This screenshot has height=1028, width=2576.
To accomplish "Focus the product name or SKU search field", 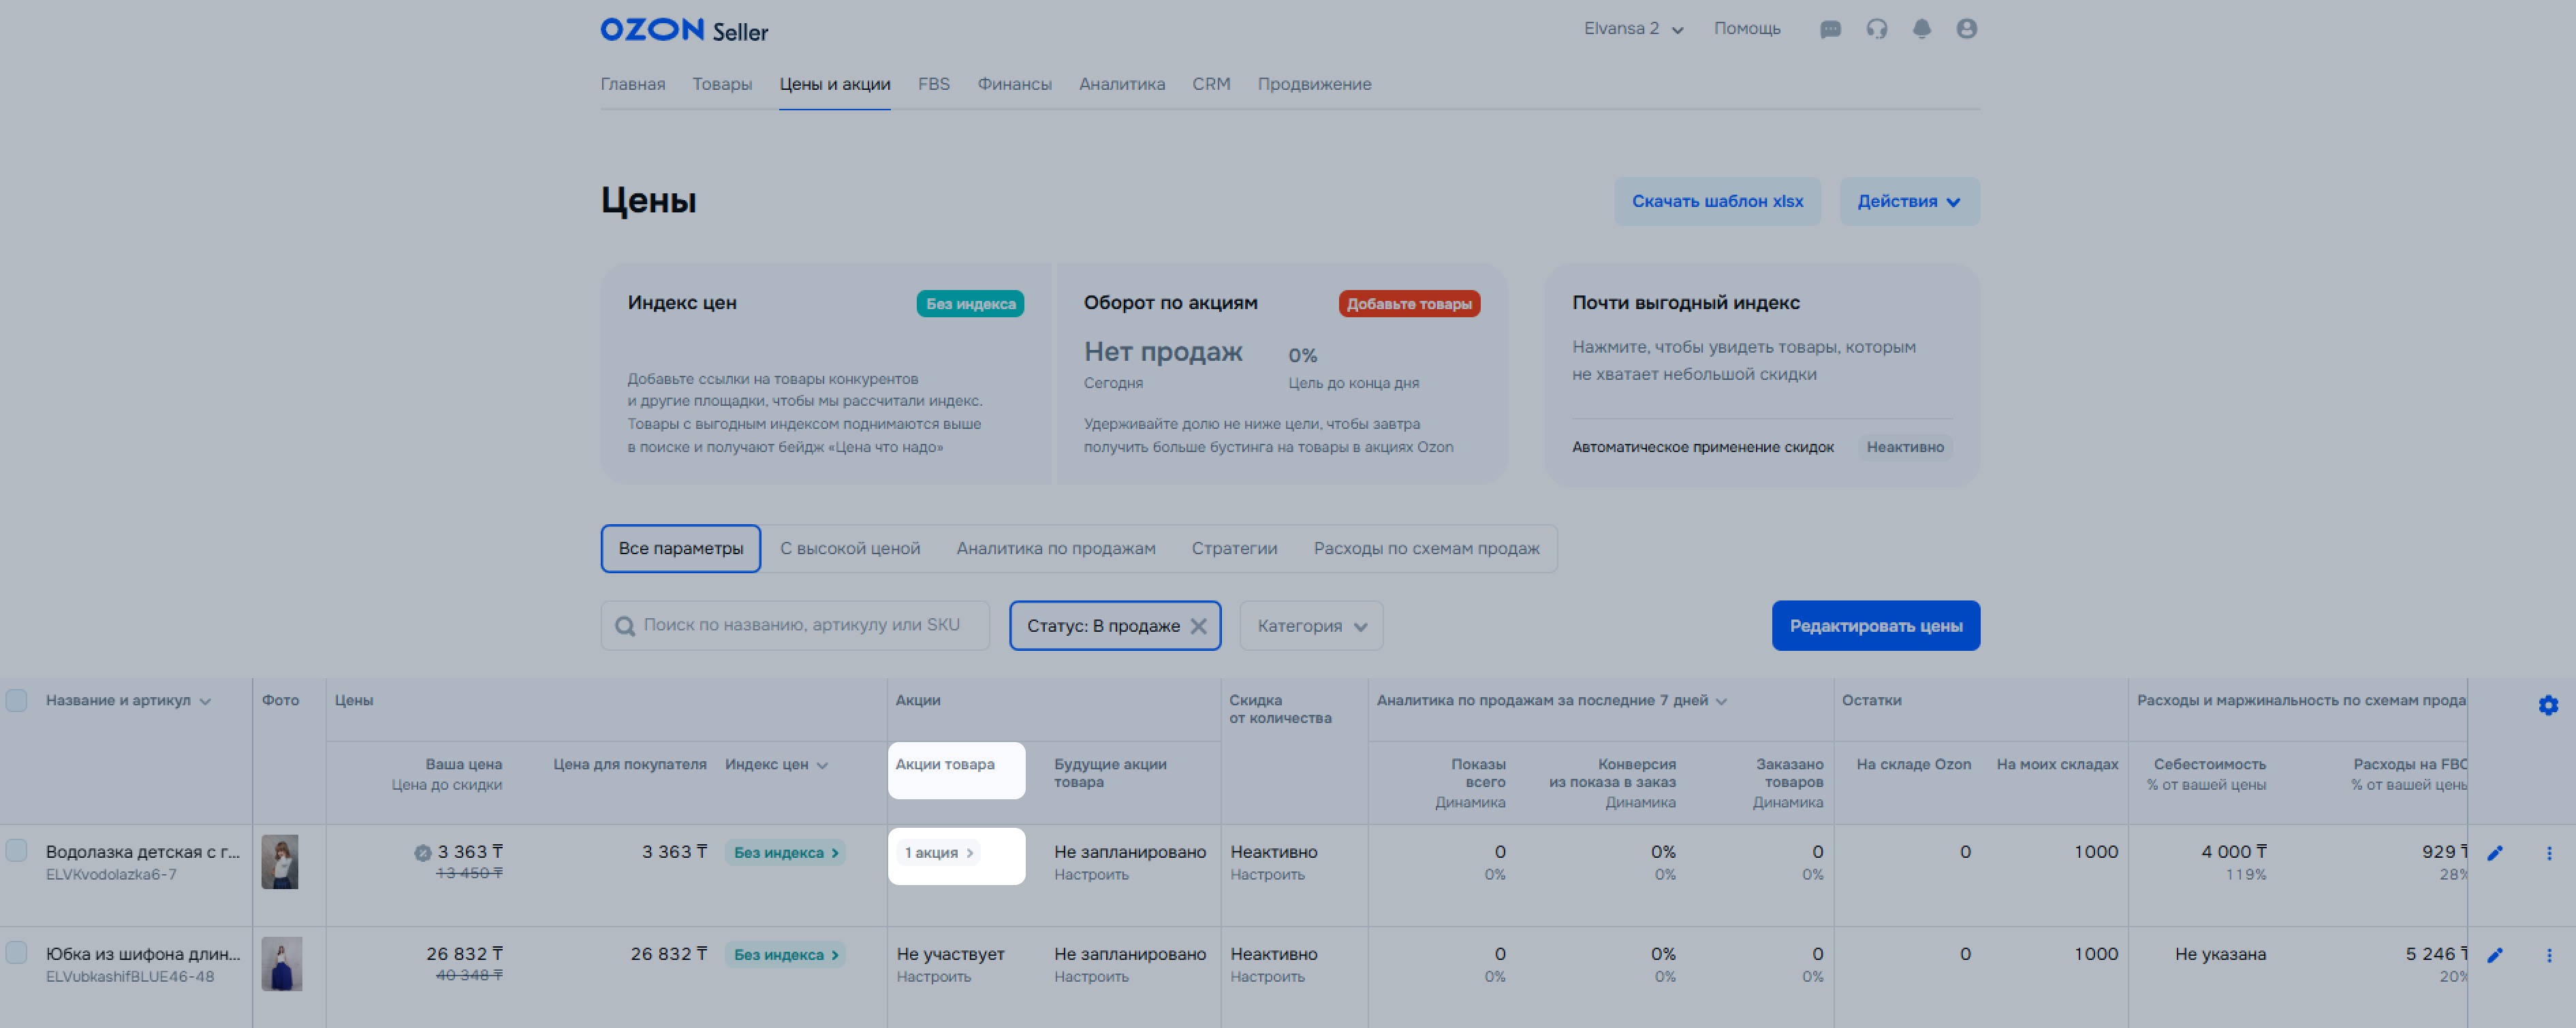I will point(795,626).
